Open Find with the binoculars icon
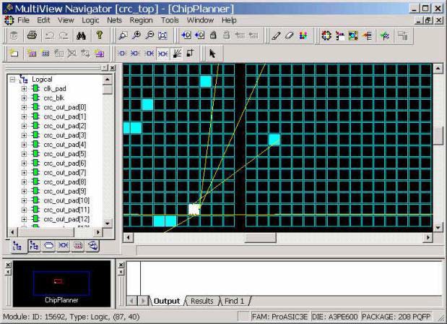 pos(82,35)
